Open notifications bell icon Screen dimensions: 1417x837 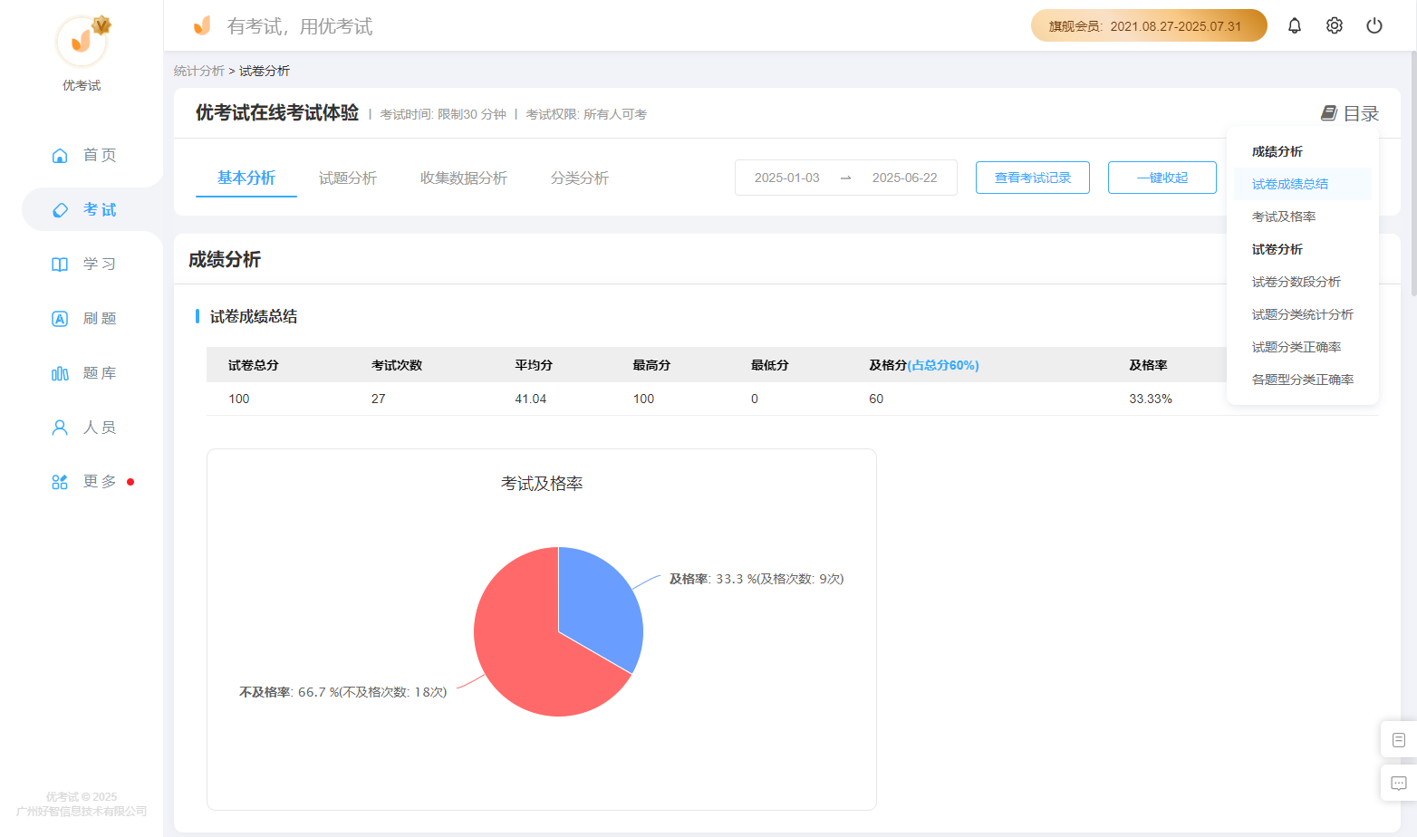point(1295,25)
